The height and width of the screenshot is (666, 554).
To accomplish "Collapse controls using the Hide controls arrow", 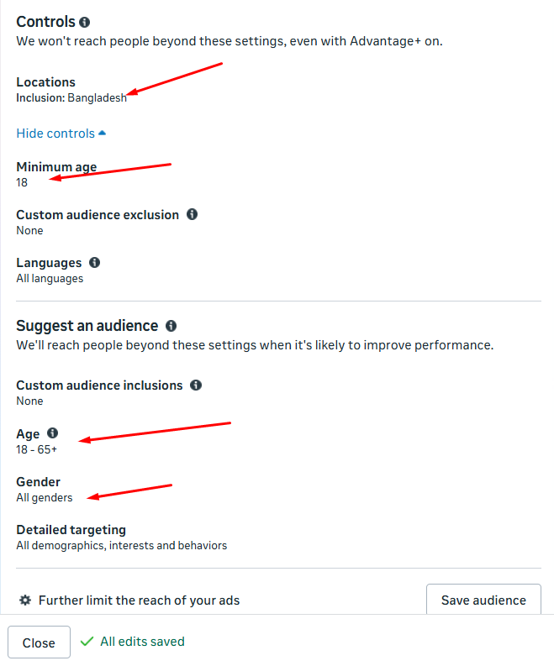I will [x=103, y=134].
